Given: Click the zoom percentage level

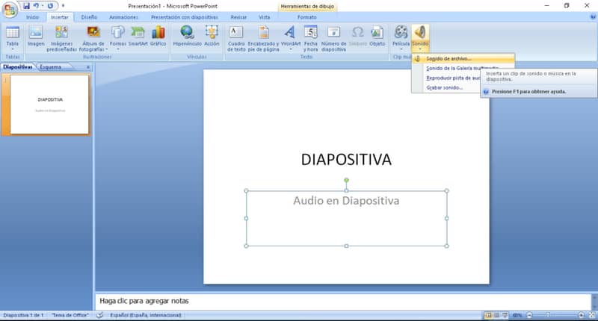Looking at the screenshot, I should 517,315.
